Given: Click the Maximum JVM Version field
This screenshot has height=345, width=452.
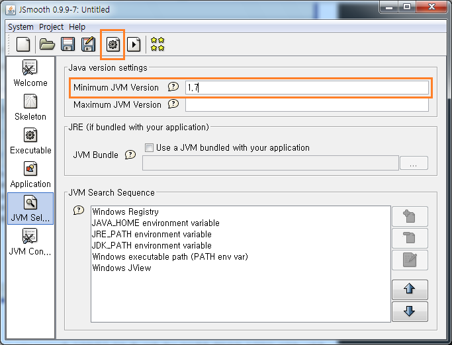Looking at the screenshot, I should (x=306, y=104).
